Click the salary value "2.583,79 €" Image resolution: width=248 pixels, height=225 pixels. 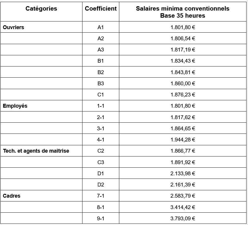(183, 196)
